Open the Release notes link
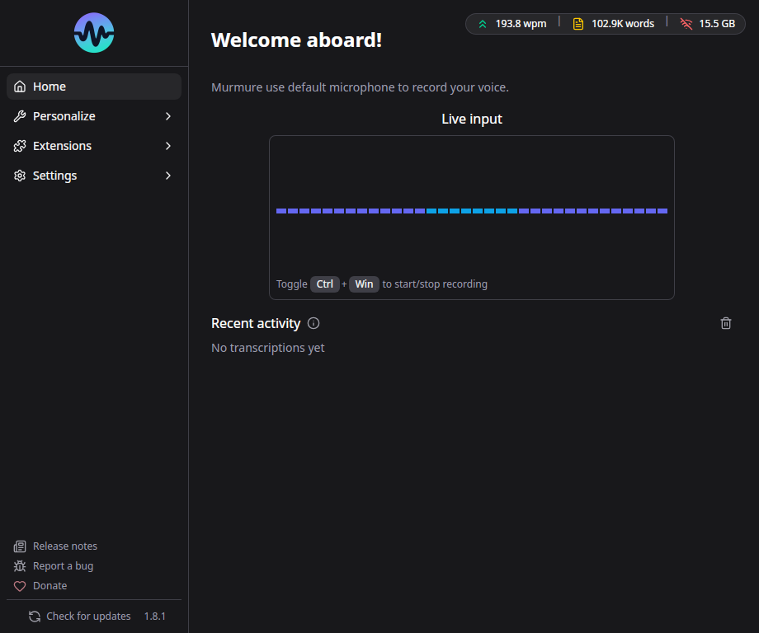The height and width of the screenshot is (633, 759). [x=64, y=546]
